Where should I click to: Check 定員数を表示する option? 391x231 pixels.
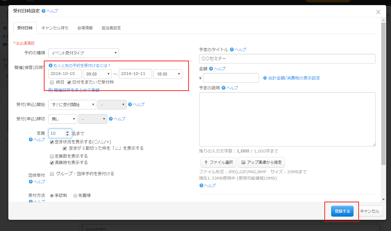[52, 156]
